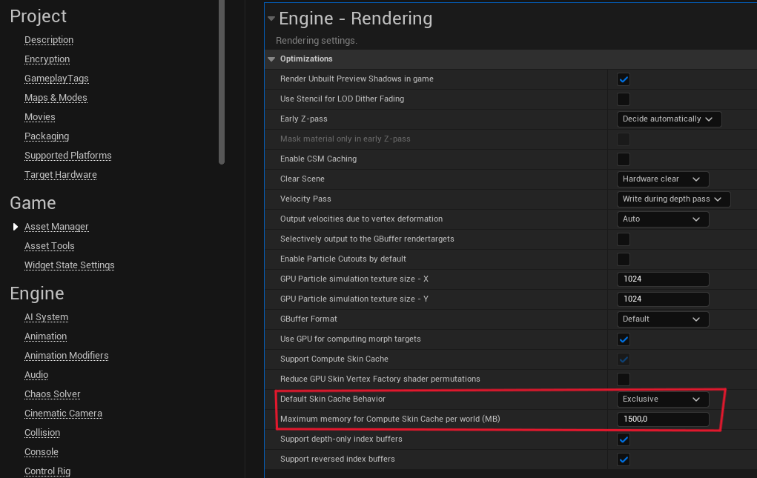
Task: Toggle Selectively output to GBuffer rendertargets
Action: [624, 239]
